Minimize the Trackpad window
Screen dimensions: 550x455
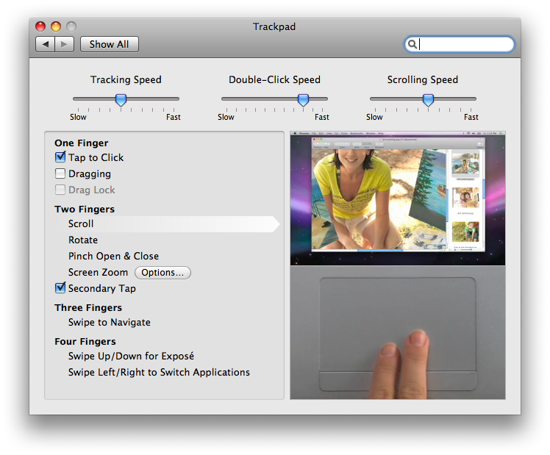tap(56, 26)
